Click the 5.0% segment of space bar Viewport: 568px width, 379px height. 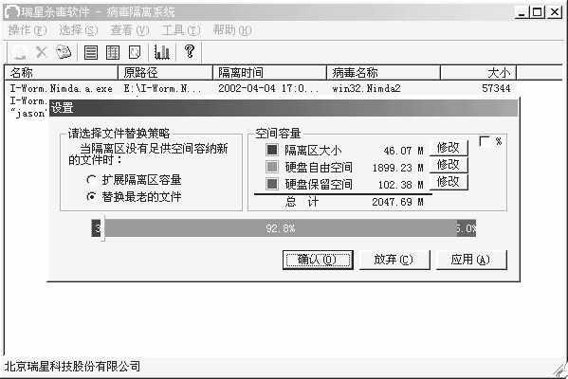pos(467,228)
